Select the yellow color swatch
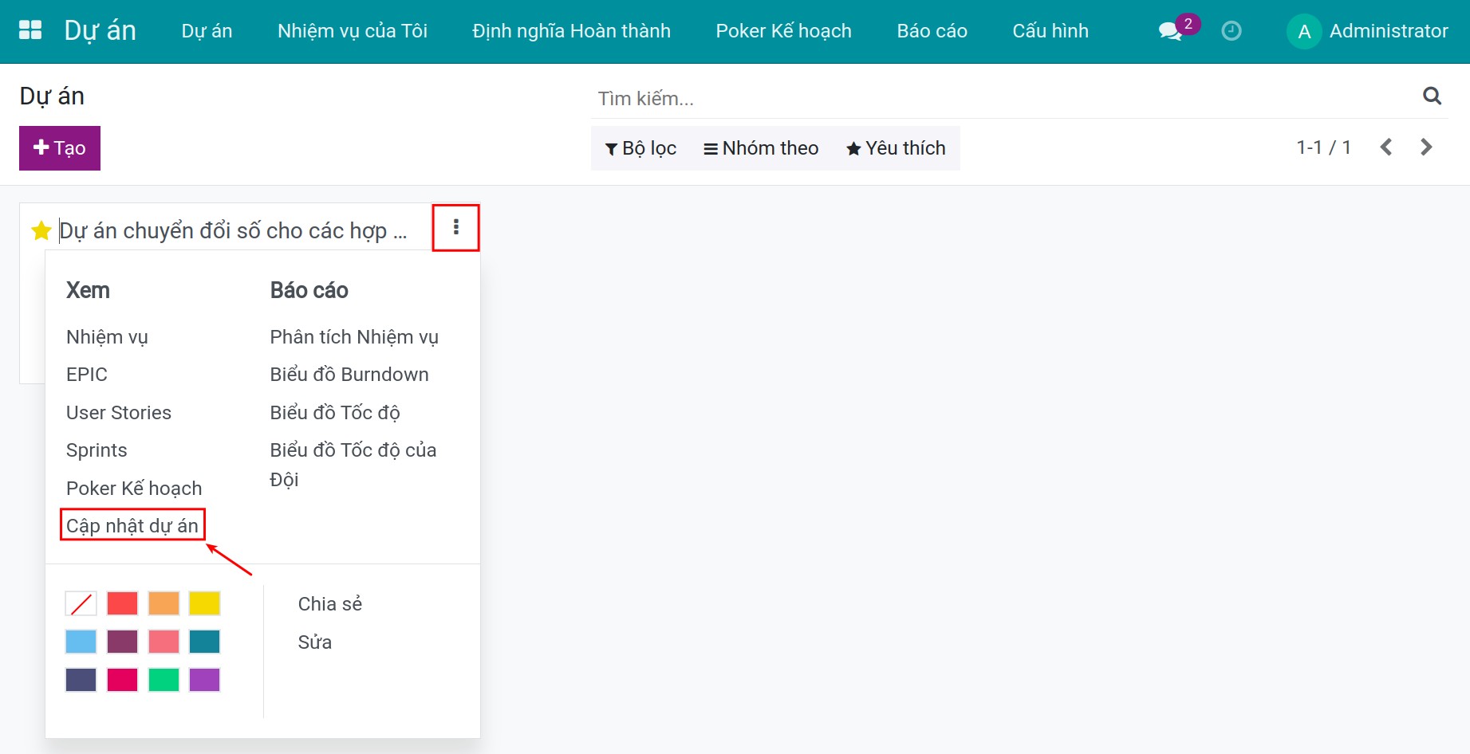Viewport: 1470px width, 754px height. tap(204, 603)
